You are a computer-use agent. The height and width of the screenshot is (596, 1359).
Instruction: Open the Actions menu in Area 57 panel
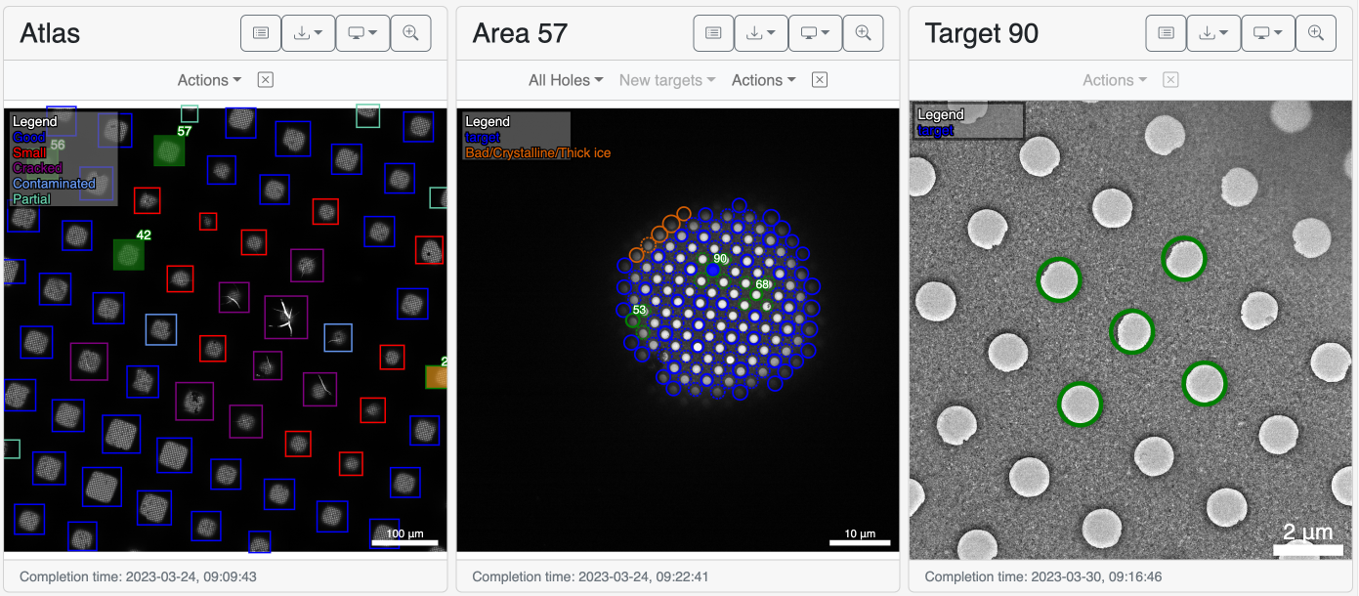(763, 80)
